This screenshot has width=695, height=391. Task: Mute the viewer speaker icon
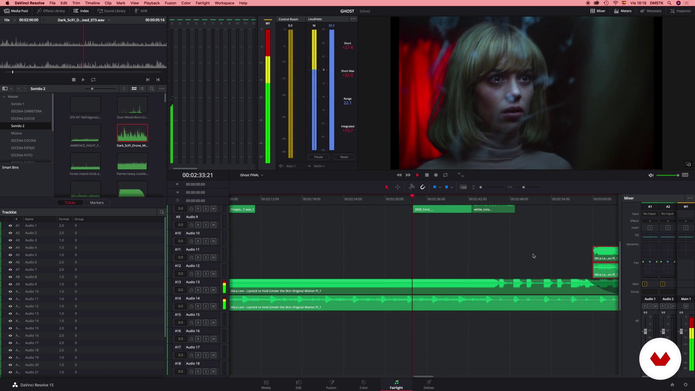[651, 175]
